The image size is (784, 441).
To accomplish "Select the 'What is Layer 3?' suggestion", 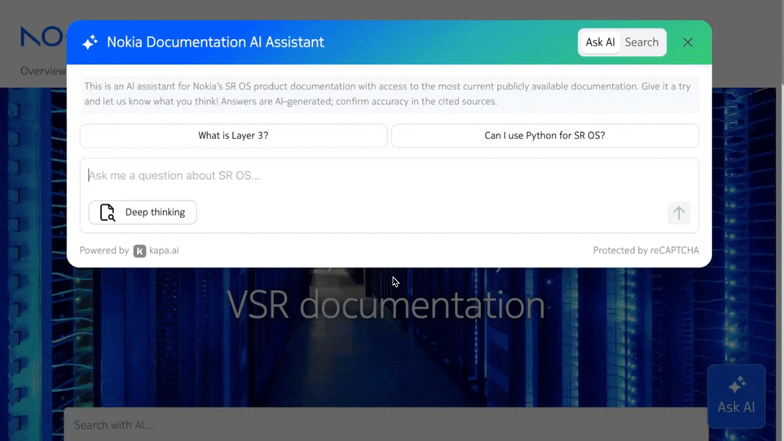I will click(233, 136).
